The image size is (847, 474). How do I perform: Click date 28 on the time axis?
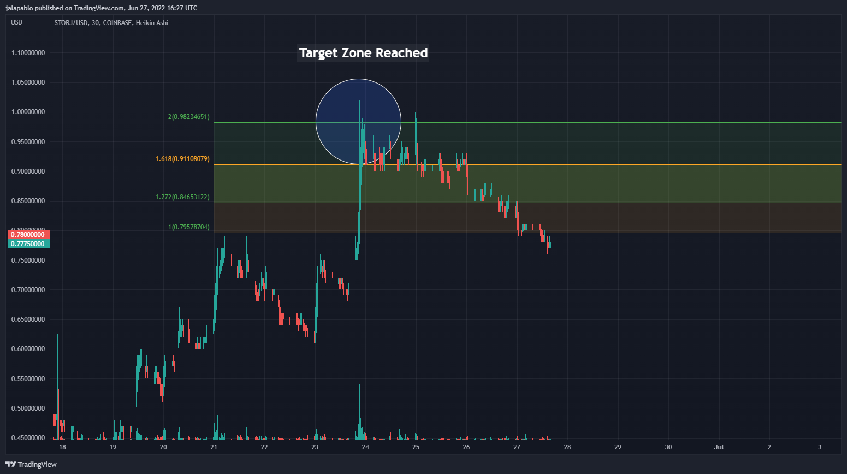pyautogui.click(x=567, y=447)
